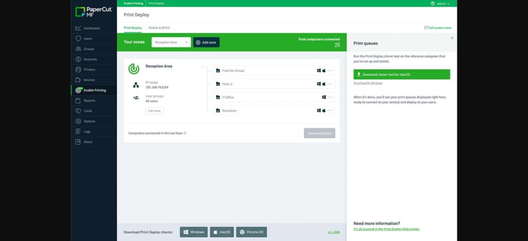This screenshot has width=528, height=241.
Task: Click the Groups people icon in sidebar
Action: pyautogui.click(x=78, y=49)
